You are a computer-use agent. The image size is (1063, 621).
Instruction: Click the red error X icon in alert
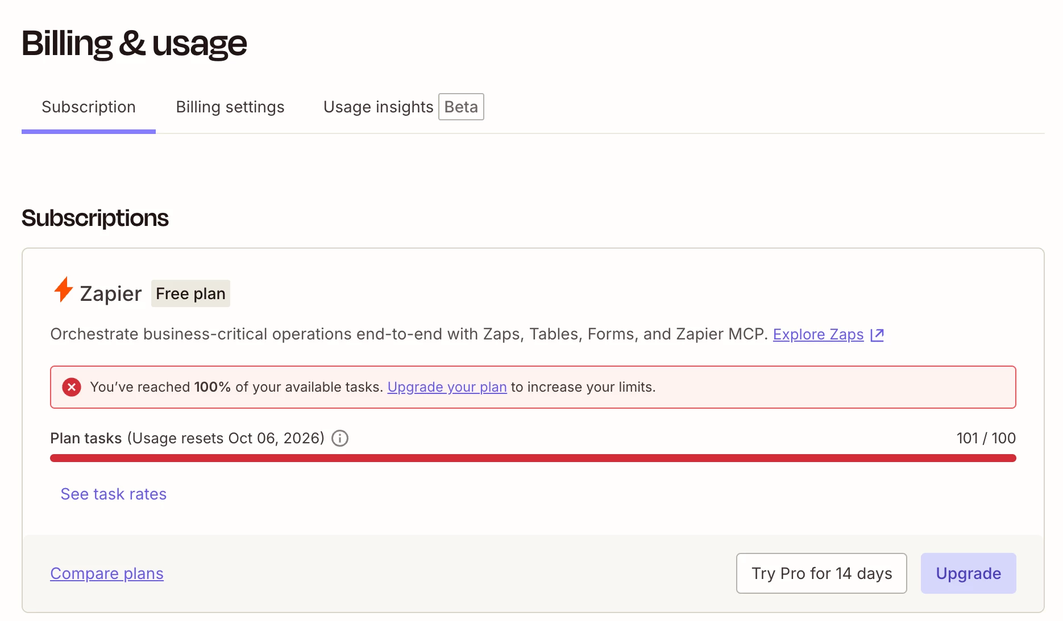click(72, 387)
